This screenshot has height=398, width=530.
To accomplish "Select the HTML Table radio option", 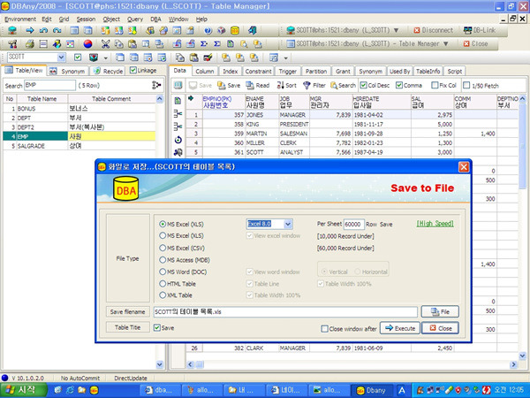I will (x=163, y=284).
